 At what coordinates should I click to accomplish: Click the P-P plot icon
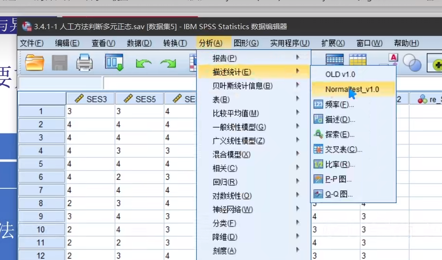(x=318, y=179)
